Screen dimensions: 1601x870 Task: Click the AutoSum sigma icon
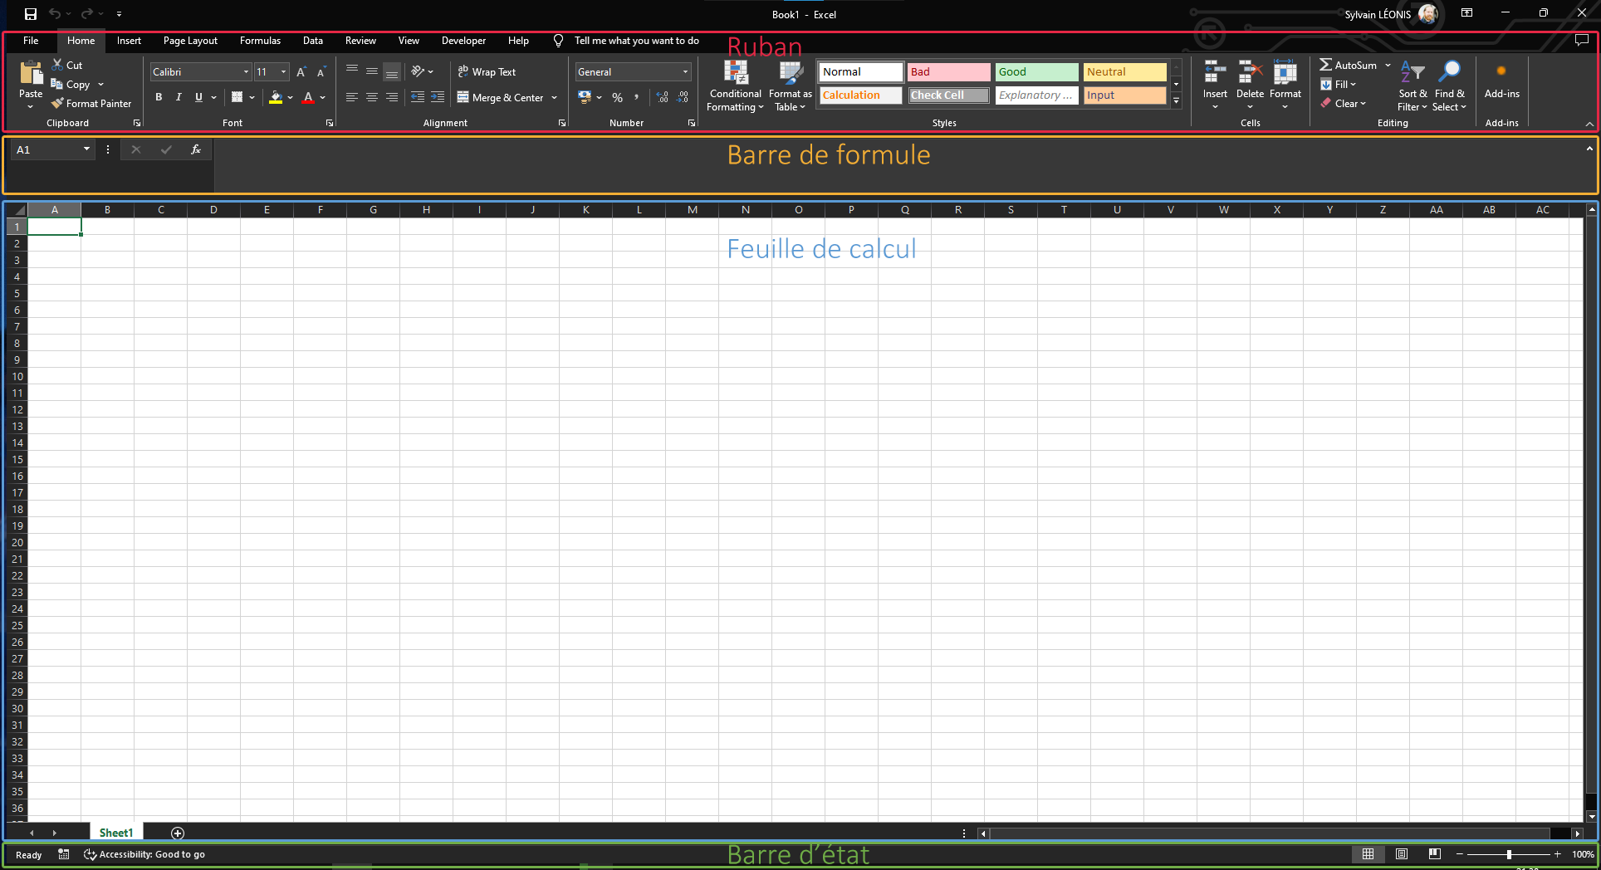point(1325,65)
